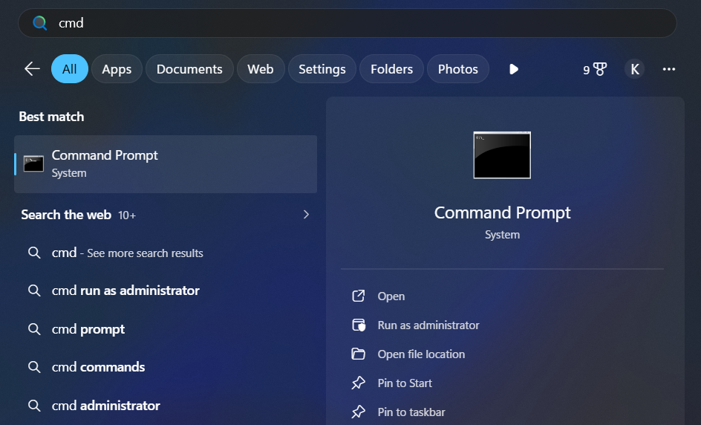The height and width of the screenshot is (425, 701).
Task: Click the pin icon beside Pin to Start
Action: [x=358, y=383]
